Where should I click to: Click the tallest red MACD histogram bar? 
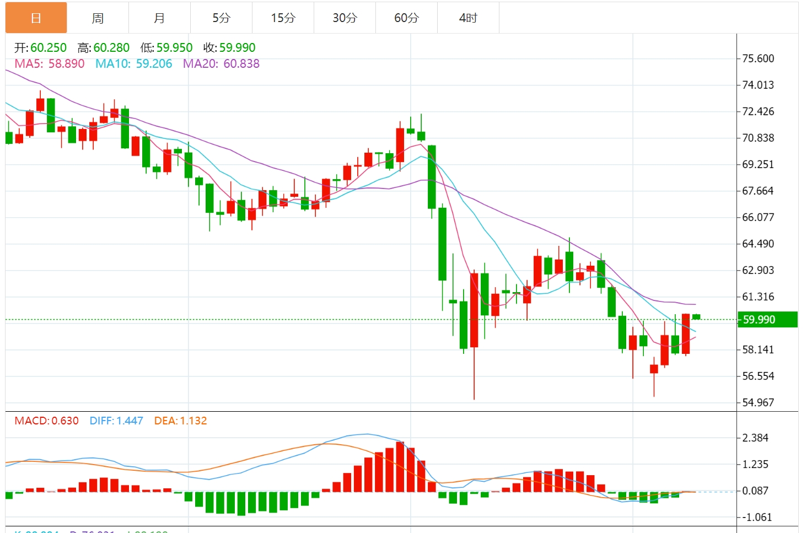click(400, 467)
